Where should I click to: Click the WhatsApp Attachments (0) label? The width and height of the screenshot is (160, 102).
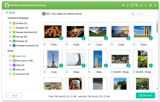[27, 46]
